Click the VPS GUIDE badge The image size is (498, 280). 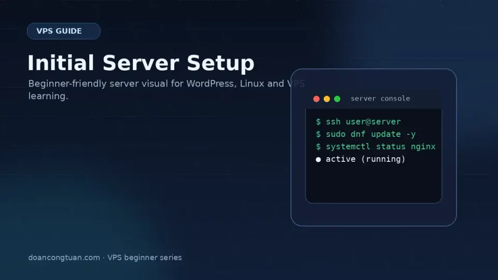(64, 31)
